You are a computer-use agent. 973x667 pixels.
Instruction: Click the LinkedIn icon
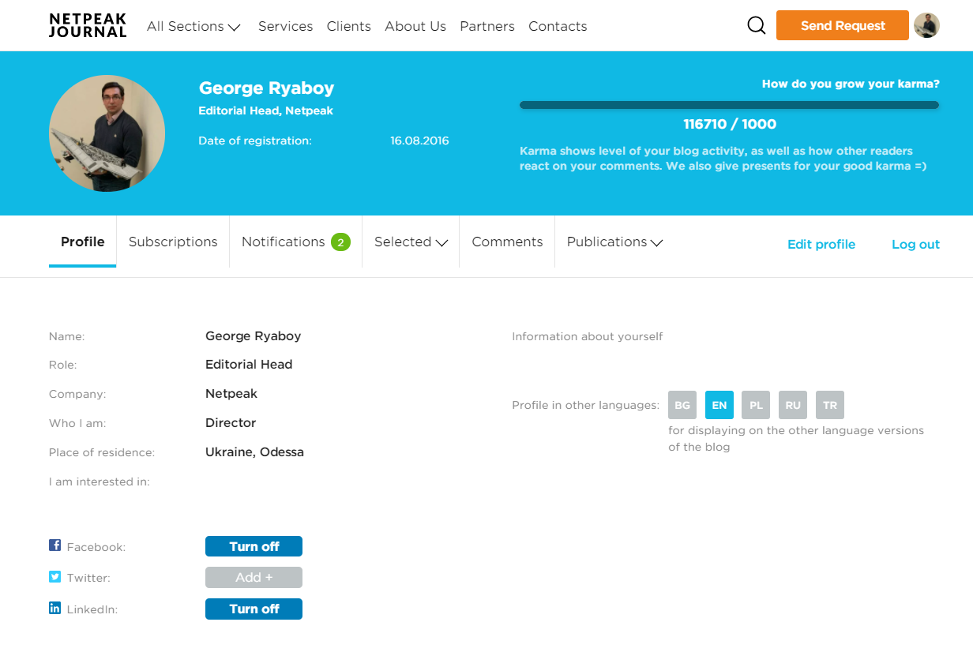(x=54, y=608)
